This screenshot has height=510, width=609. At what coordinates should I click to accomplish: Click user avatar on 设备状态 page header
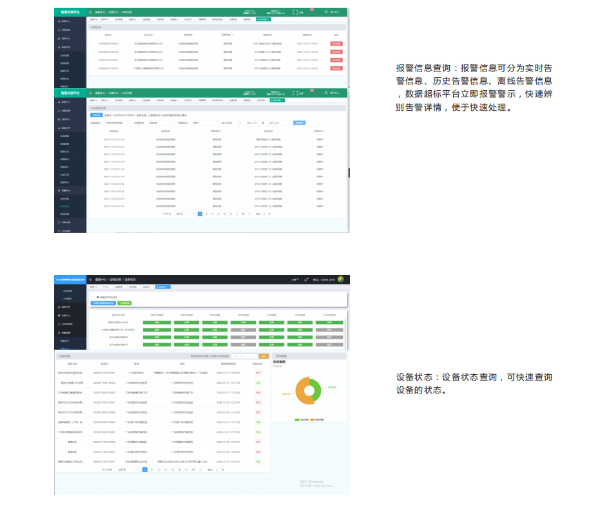point(341,279)
